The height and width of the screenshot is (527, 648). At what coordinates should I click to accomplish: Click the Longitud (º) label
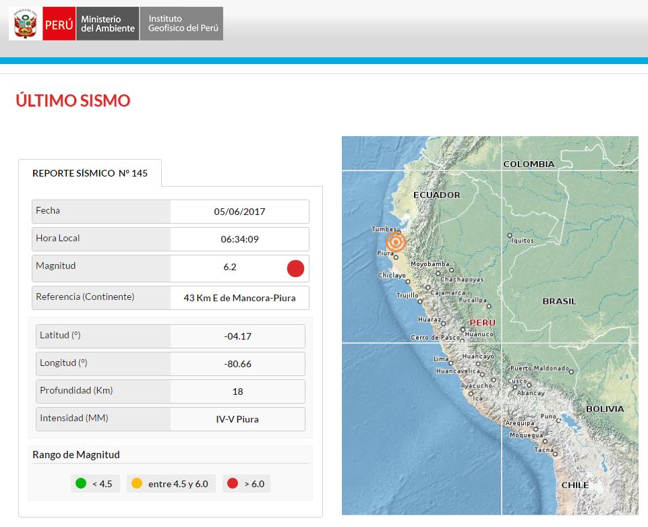click(63, 363)
